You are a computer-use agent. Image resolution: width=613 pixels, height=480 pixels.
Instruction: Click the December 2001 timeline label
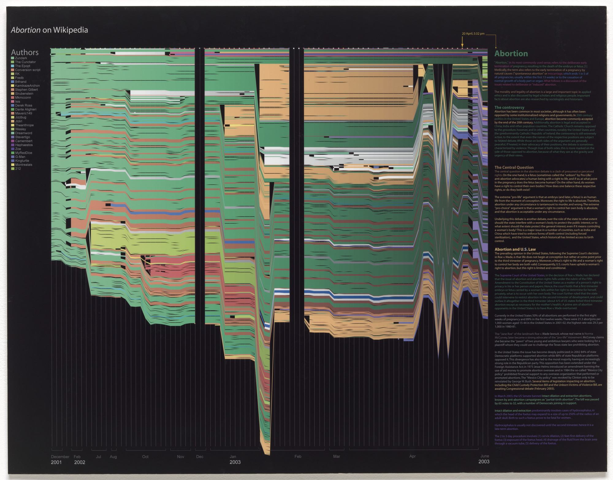pos(60,457)
